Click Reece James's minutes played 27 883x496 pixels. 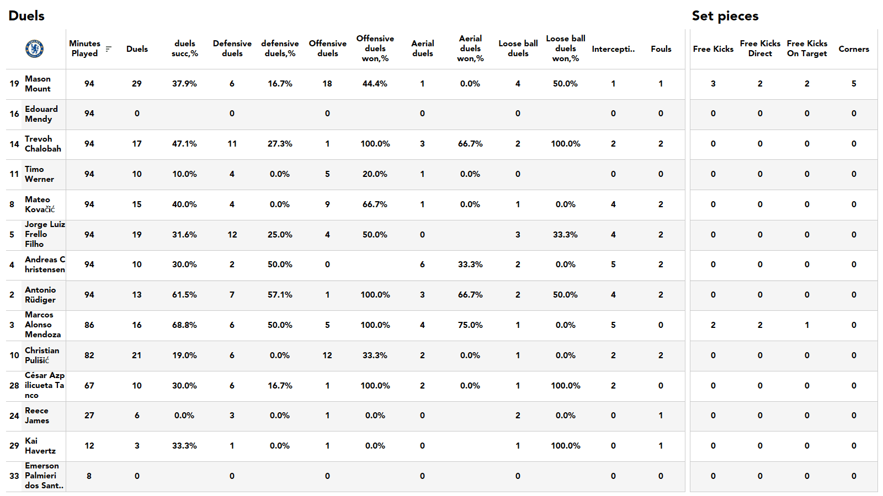click(x=89, y=416)
